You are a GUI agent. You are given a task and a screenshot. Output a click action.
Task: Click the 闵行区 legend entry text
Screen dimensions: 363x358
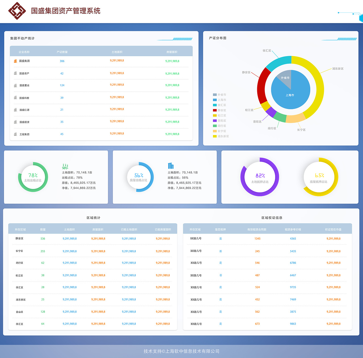tap(222, 126)
